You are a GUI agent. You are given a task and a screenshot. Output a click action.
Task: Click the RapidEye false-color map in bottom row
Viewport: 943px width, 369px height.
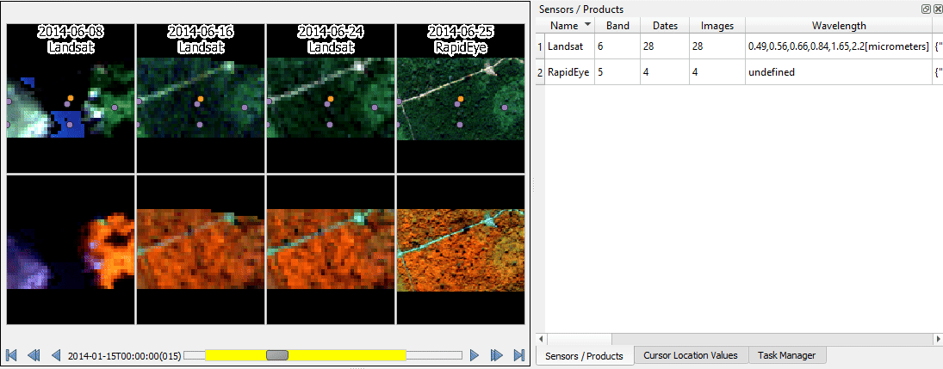pyautogui.click(x=461, y=249)
